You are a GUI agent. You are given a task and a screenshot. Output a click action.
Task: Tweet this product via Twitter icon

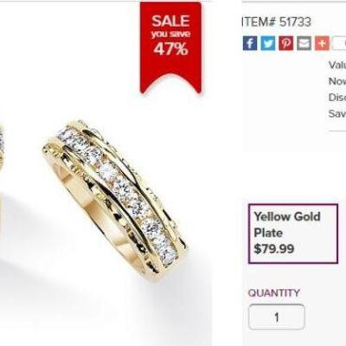268,43
